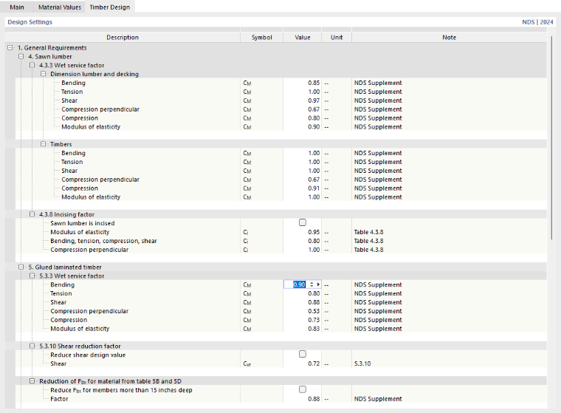Screen dimensions: 561x413
Task: Select Incising Modulus of elasticity value 0.95
Action: (314, 232)
